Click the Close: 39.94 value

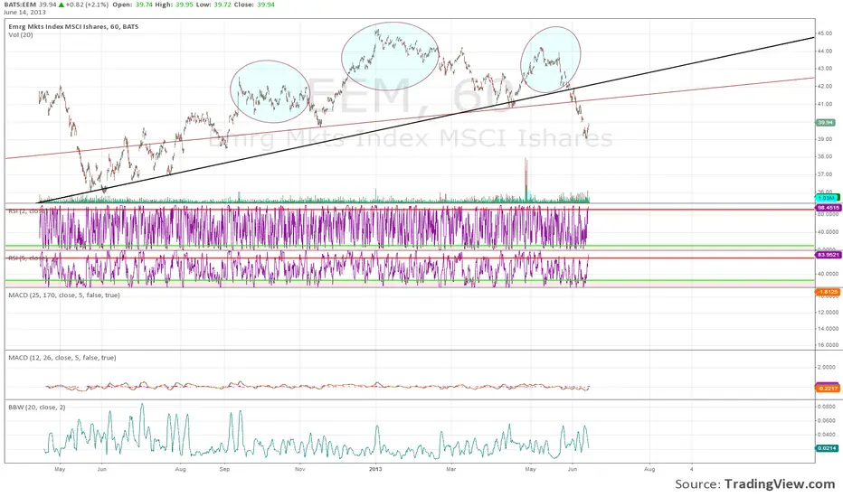(255, 5)
